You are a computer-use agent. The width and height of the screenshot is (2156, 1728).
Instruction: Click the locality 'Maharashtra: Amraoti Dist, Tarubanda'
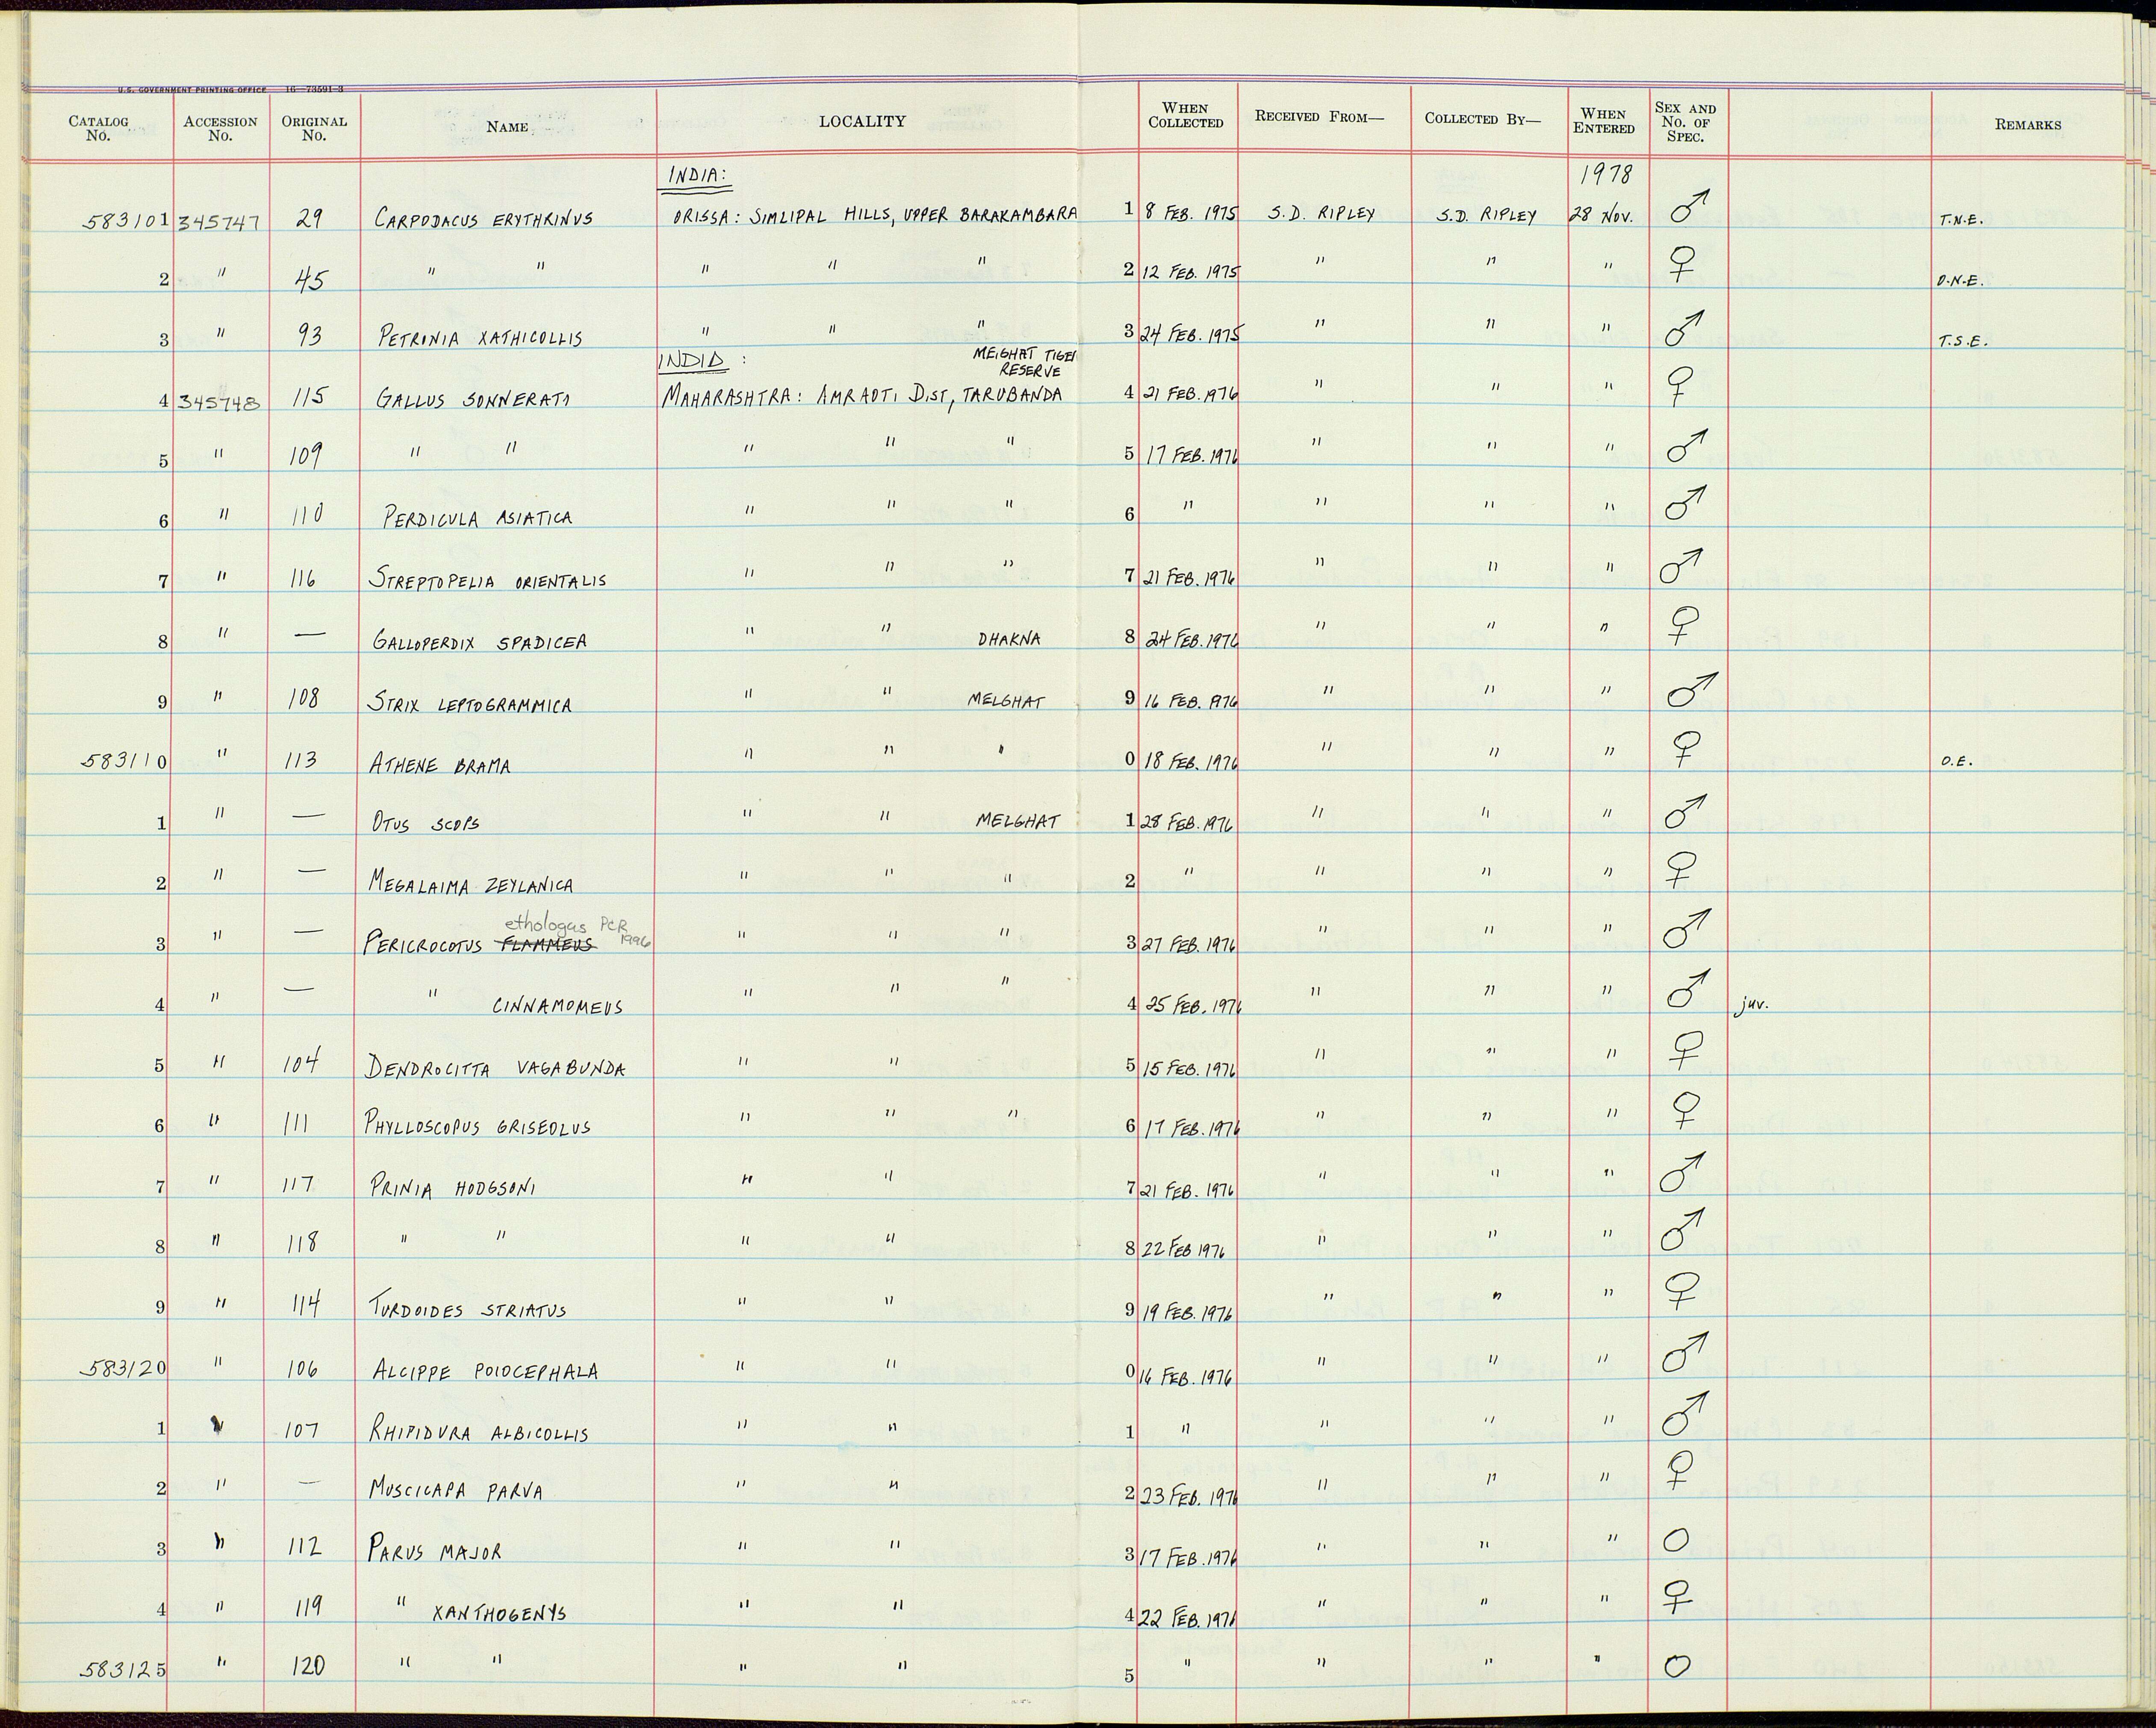tap(861, 396)
